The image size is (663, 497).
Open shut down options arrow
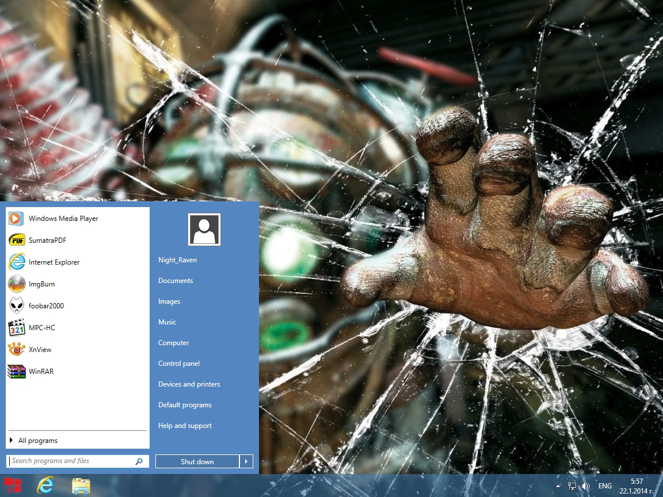[246, 461]
